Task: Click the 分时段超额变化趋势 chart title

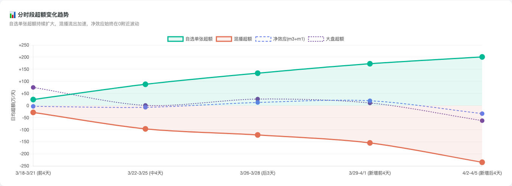Action: click(43, 15)
